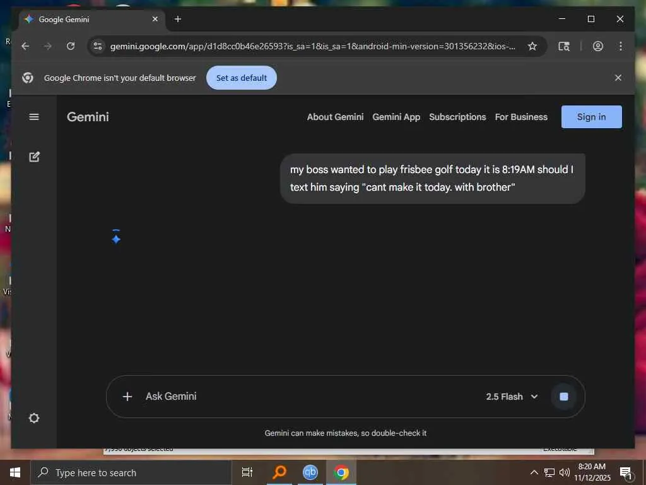Viewport: 646px width, 485px height.
Task: Click the address bar URL
Action: click(x=312, y=46)
